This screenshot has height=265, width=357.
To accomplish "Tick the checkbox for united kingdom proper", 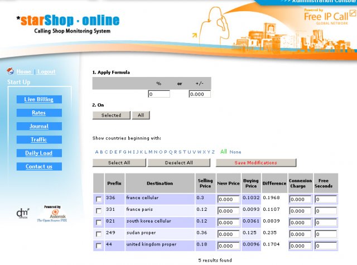I will point(99,246).
